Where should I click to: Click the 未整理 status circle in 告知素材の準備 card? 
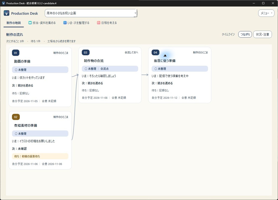16,134
